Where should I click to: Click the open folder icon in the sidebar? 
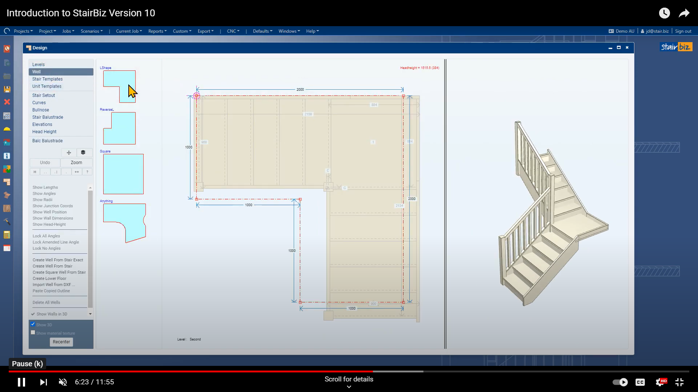(7, 76)
